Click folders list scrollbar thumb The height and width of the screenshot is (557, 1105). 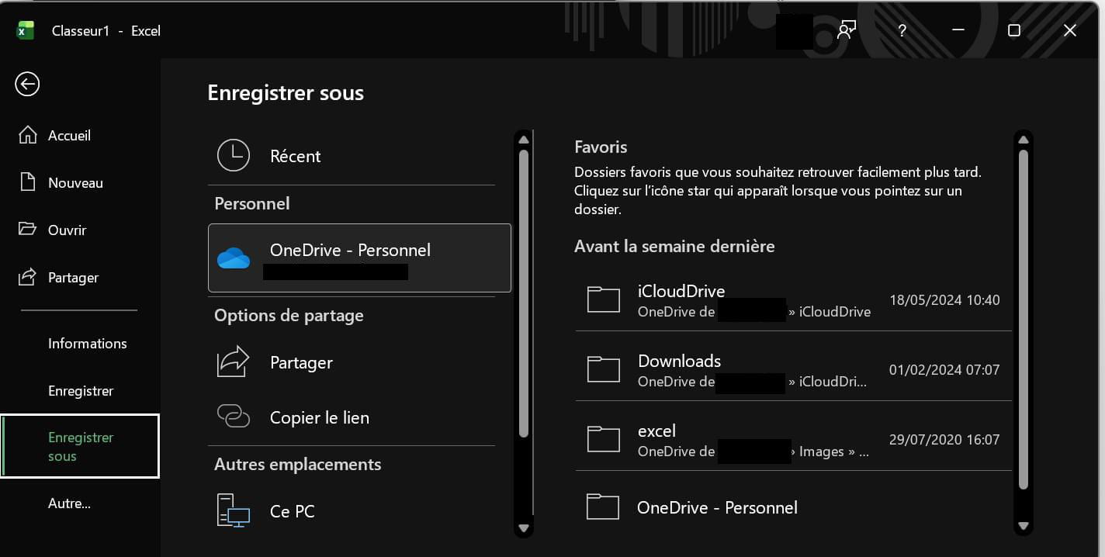click(1023, 320)
